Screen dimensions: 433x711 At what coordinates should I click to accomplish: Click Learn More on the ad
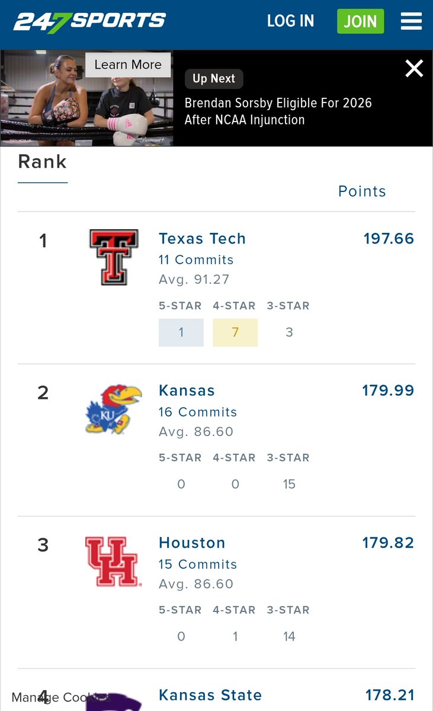128,65
